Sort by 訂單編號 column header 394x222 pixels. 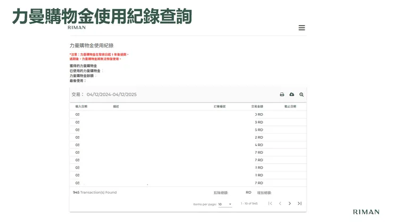tap(219, 107)
